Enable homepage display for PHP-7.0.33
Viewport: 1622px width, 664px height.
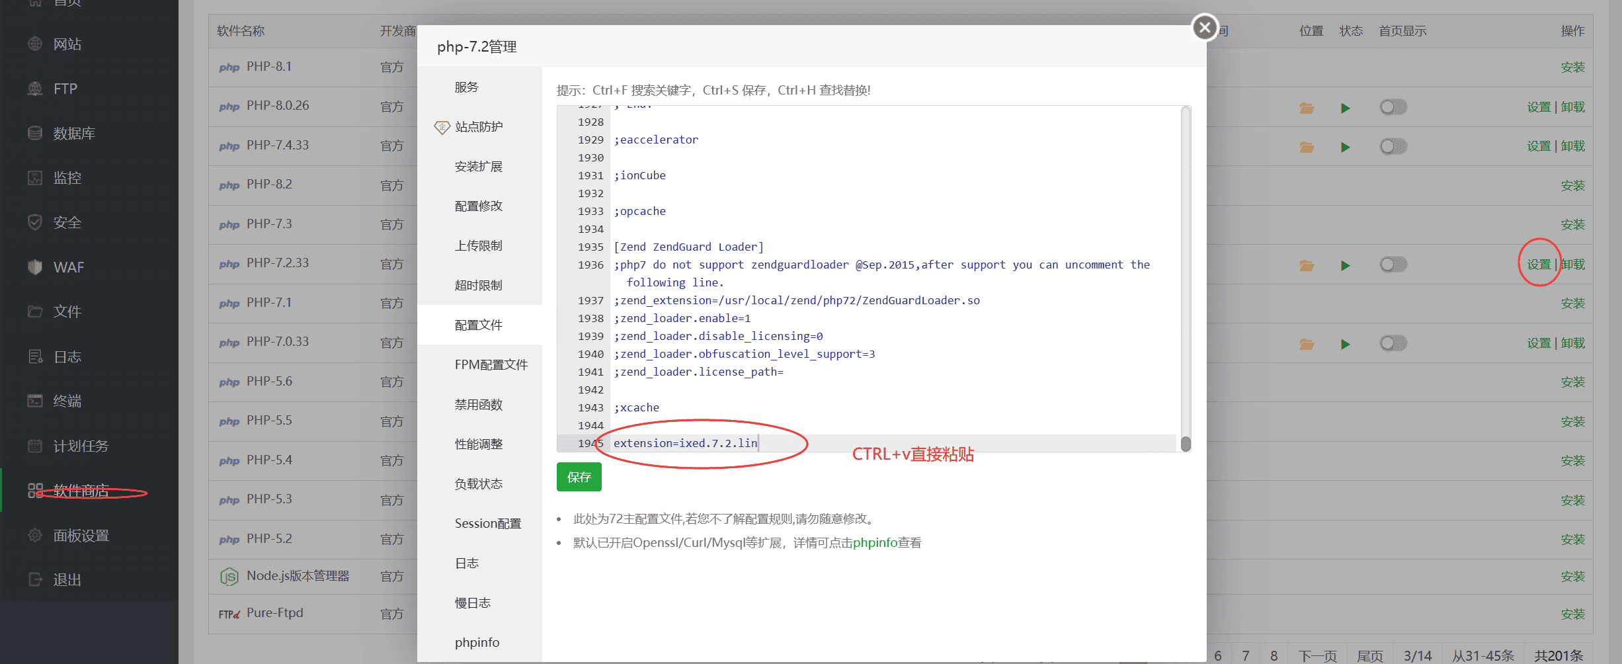click(1393, 343)
